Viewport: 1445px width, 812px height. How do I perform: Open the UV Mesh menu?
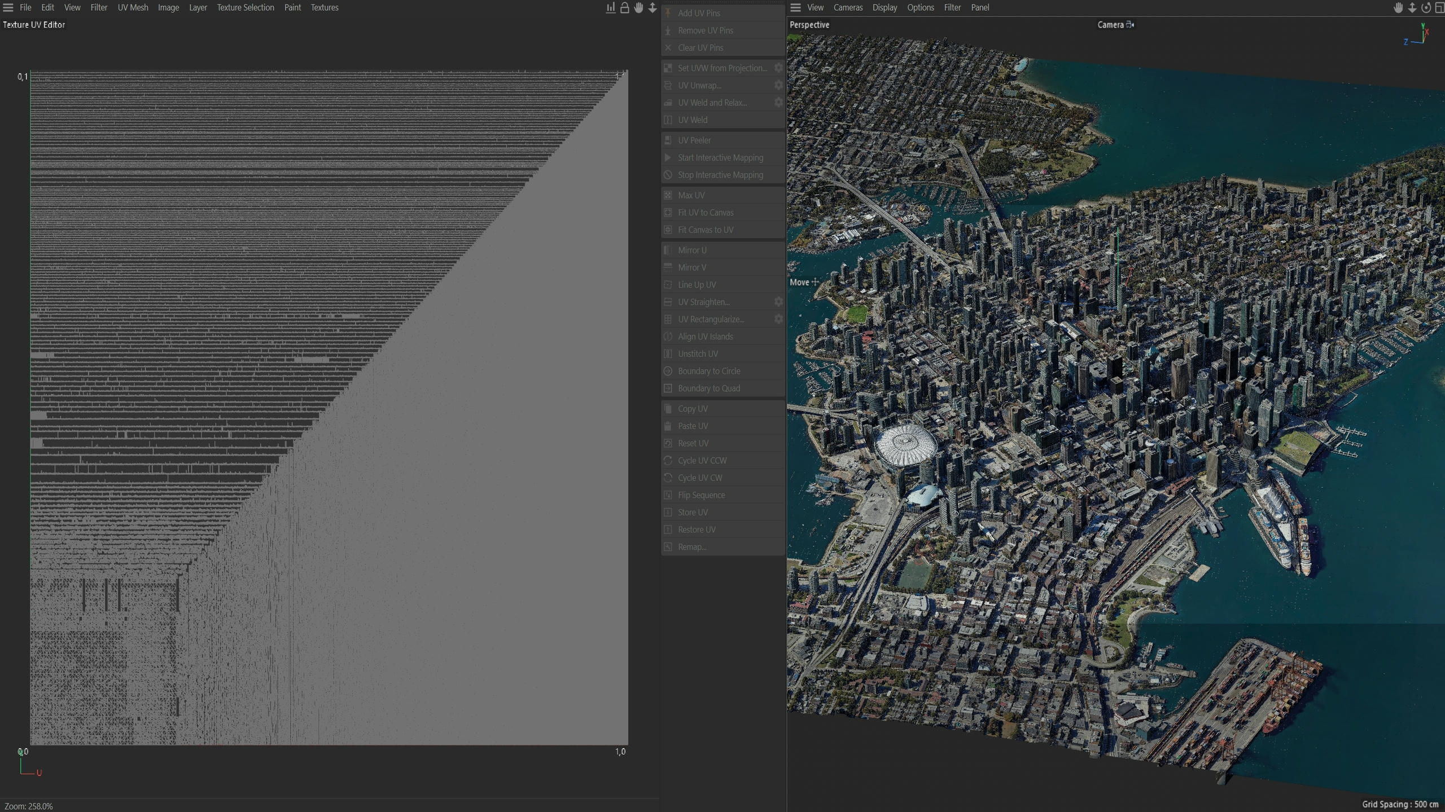pos(133,7)
